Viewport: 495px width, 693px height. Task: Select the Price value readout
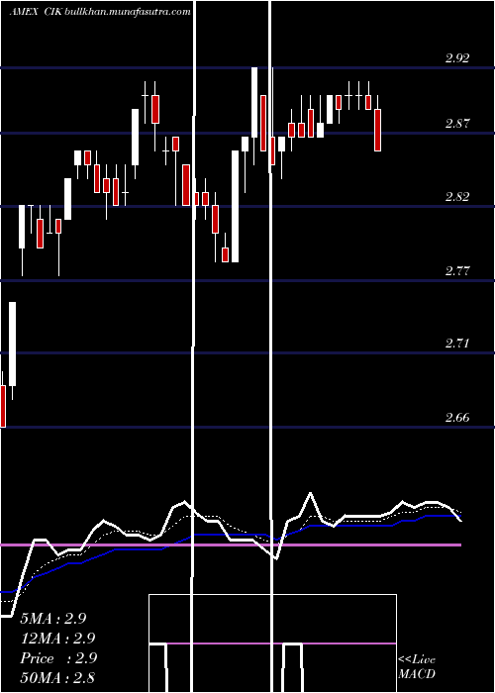tap(58, 658)
